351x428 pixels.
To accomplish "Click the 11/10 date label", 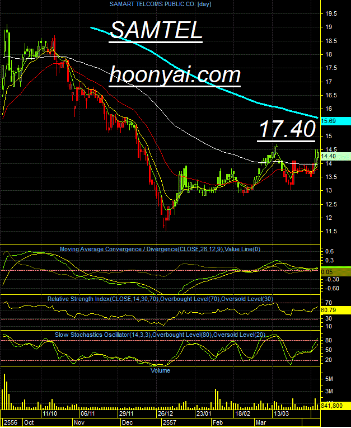I will 50,413.
